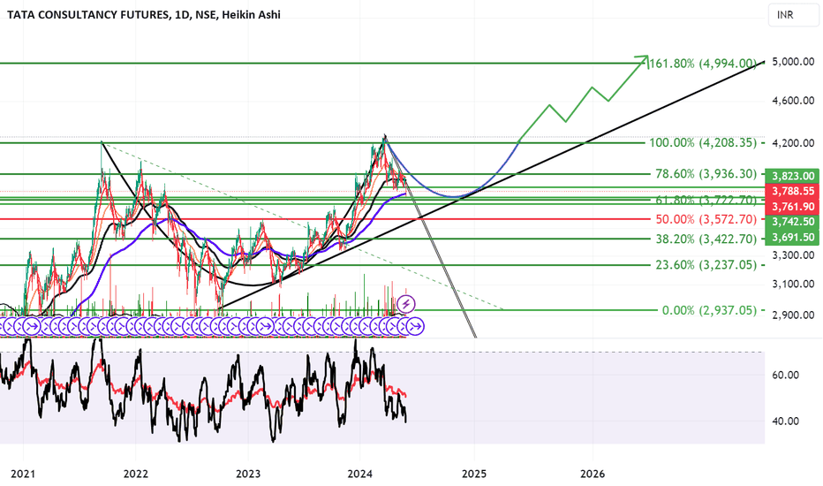Click the 3,300.00 price axis label
Viewport: 823px width, 486px height.
click(x=793, y=255)
